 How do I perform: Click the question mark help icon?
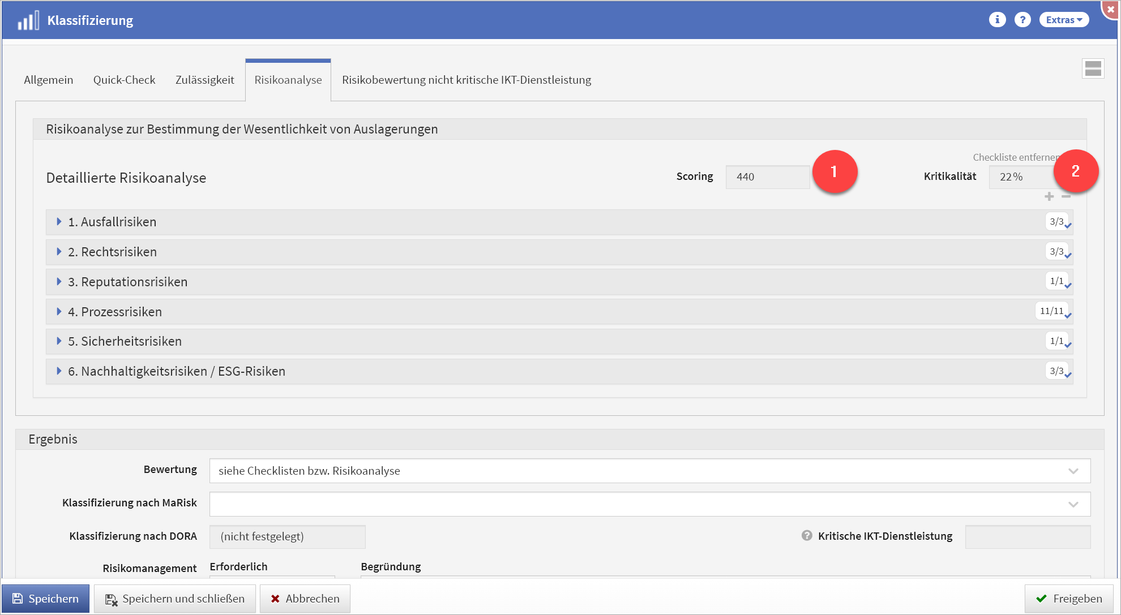[x=1022, y=20]
